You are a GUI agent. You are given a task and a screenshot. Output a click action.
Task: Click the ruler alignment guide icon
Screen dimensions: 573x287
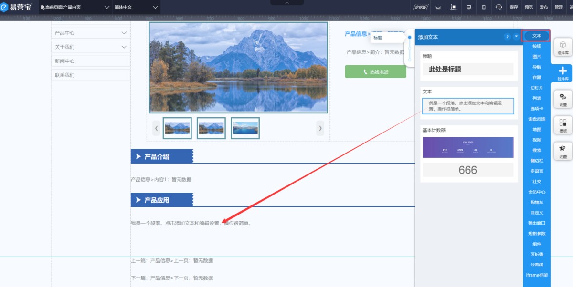tap(453, 7)
